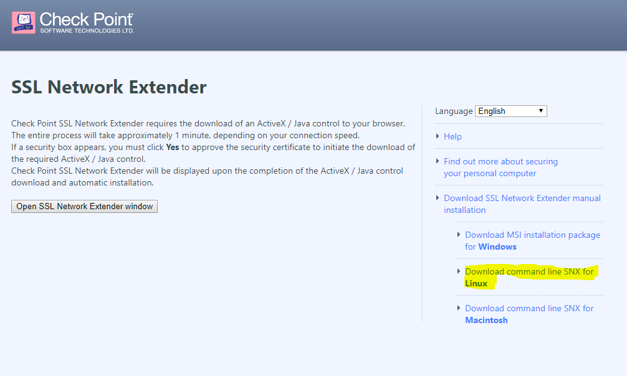Click the Check Point logo icon

[24, 22]
